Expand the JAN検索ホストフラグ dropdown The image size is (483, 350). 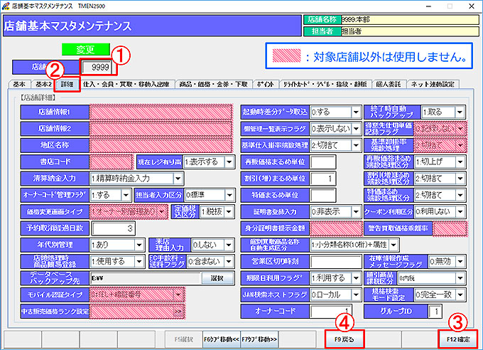point(356,295)
